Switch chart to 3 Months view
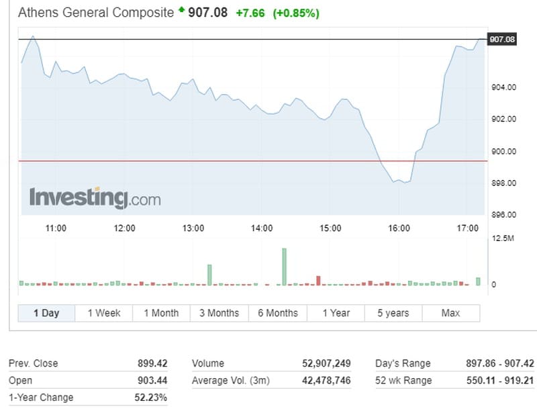This screenshot has width=537, height=413. (x=219, y=313)
